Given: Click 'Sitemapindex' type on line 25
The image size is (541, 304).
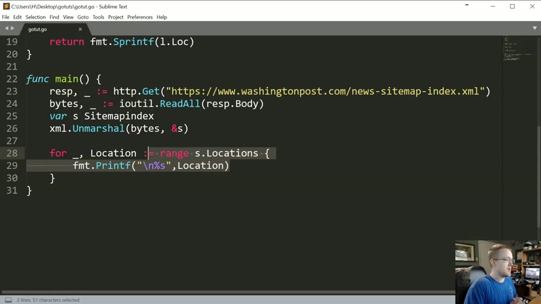Looking at the screenshot, I should 119,116.
